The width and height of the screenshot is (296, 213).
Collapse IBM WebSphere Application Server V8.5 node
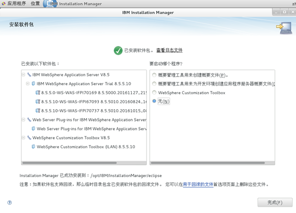pos(24,75)
